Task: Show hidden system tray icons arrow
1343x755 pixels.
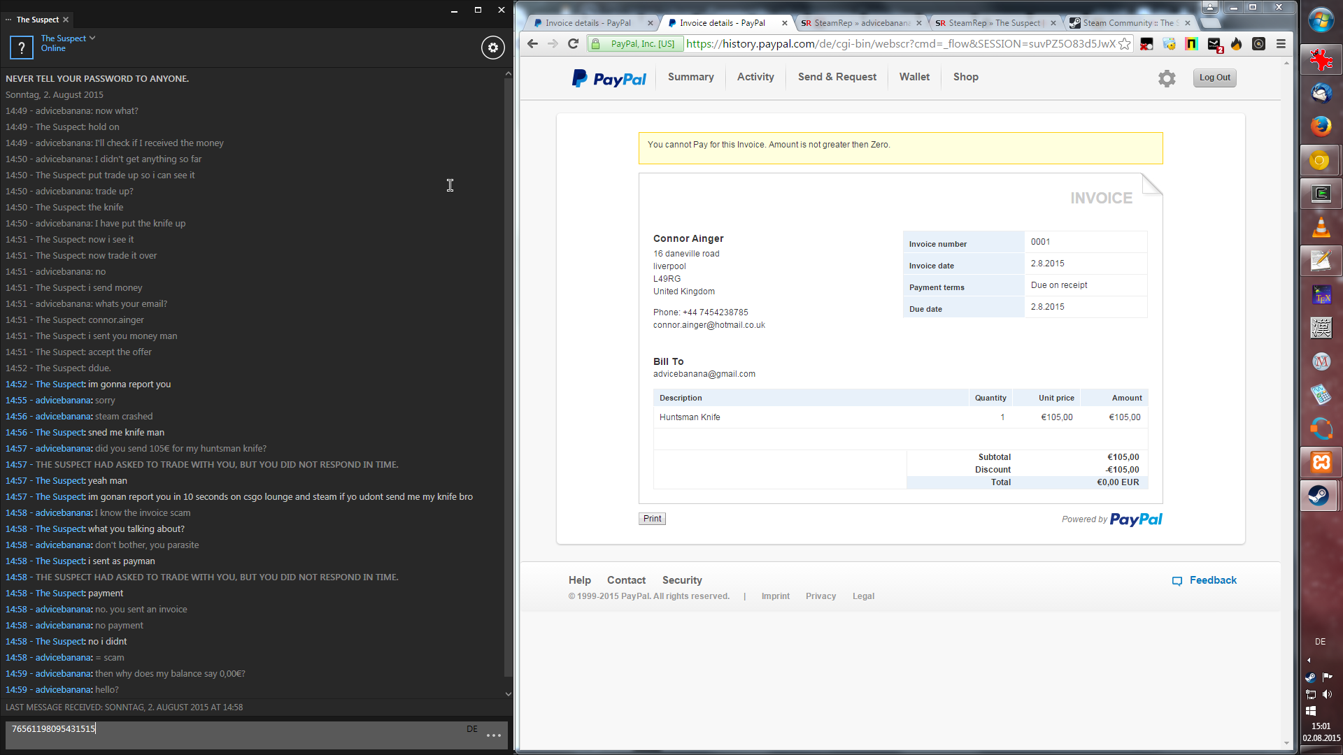Action: tap(1309, 660)
